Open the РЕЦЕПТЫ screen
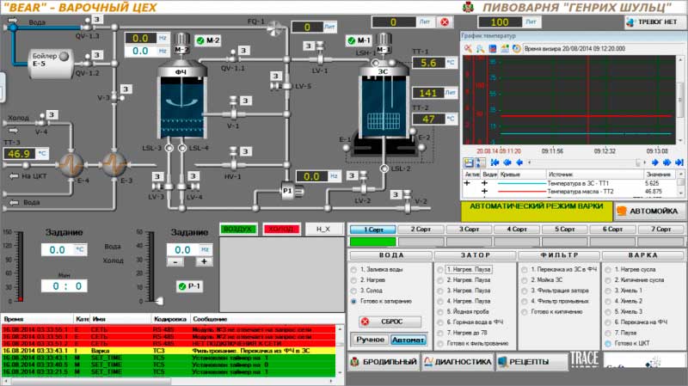The image size is (688, 386). 531,362
